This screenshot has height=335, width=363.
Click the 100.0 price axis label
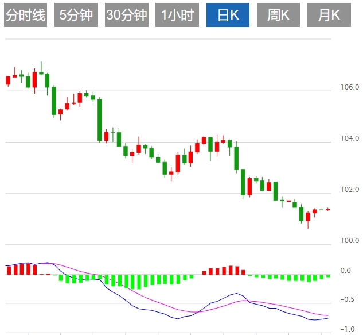(x=349, y=241)
